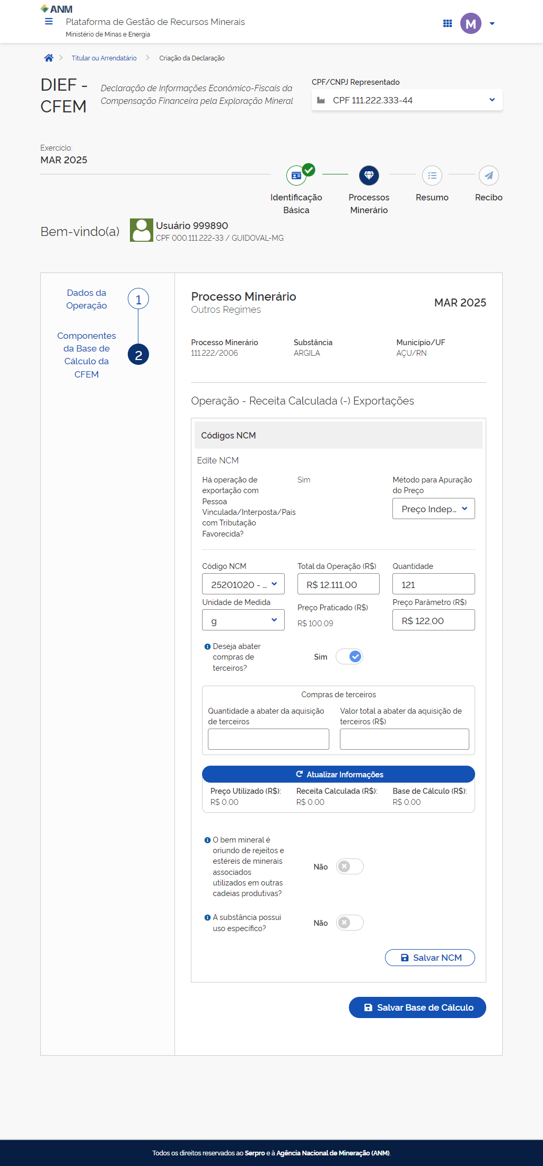Viewport: 543px width, 1166px height.
Task: Toggle off abater compras de terceiros switch
Action: [350, 656]
